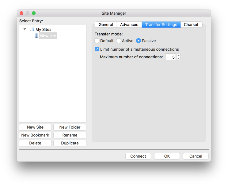Viewport: 228px width, 186px height.
Task: Delete the selected site entry
Action: [x=35, y=143]
